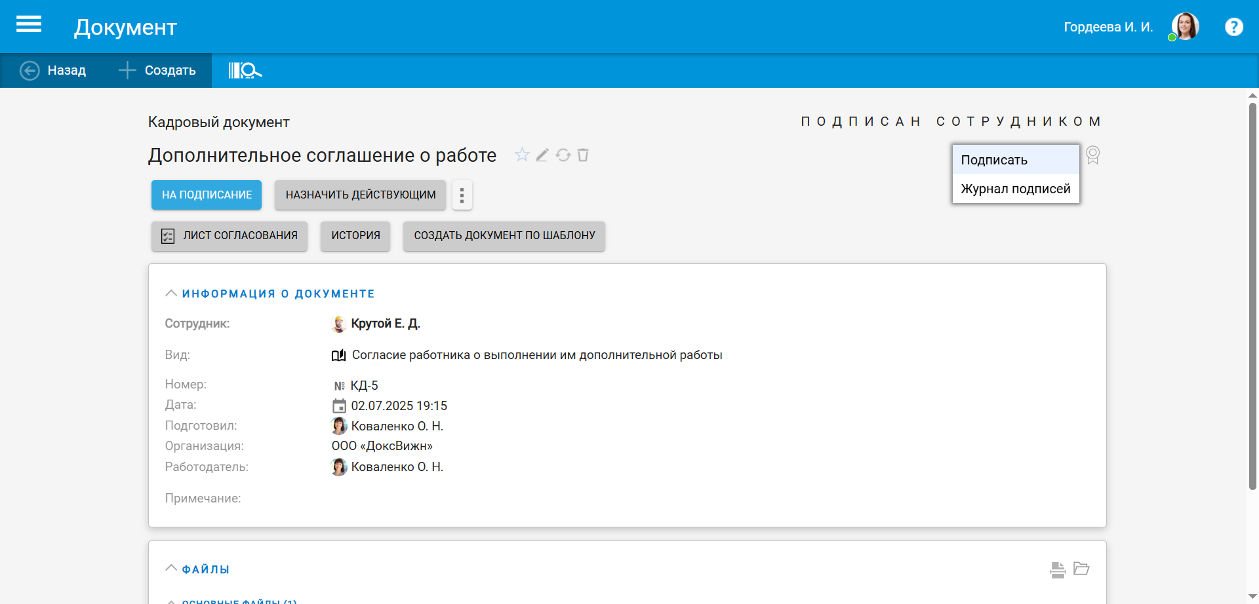The height and width of the screenshot is (604, 1259).
Task: Choose Журнал подписей menu item
Action: [x=1015, y=189]
